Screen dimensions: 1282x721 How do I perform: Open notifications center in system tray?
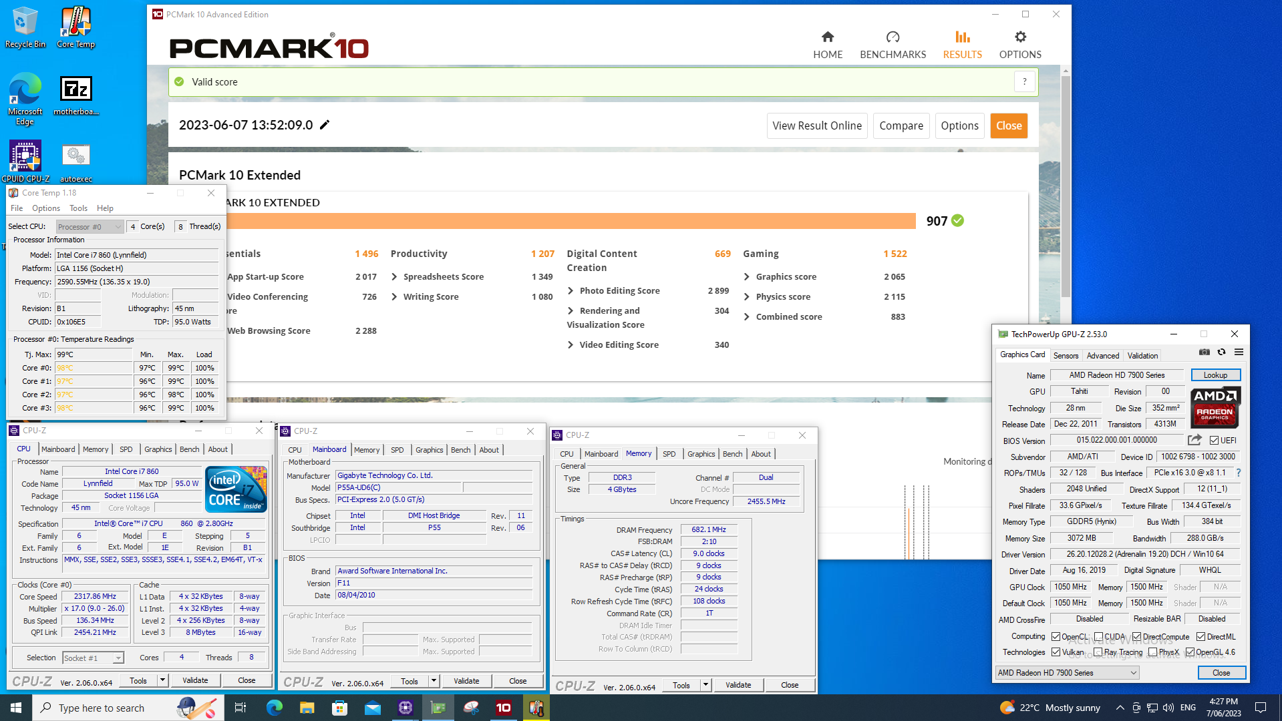pos(1261,708)
